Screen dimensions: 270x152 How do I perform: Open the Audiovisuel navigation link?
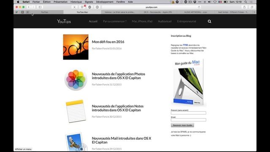click(165, 22)
